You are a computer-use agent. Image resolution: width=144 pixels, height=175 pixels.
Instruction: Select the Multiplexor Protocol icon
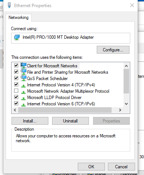tap(23, 92)
